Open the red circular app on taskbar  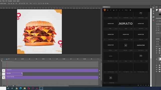[29, 88]
